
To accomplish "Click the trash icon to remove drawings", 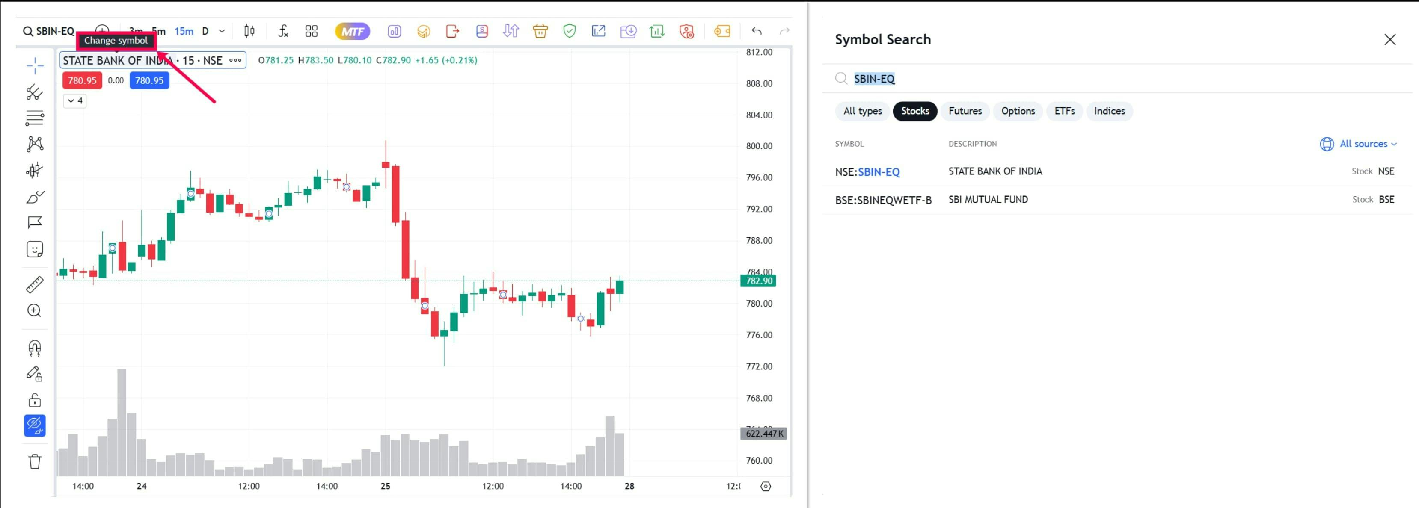I will (35, 461).
